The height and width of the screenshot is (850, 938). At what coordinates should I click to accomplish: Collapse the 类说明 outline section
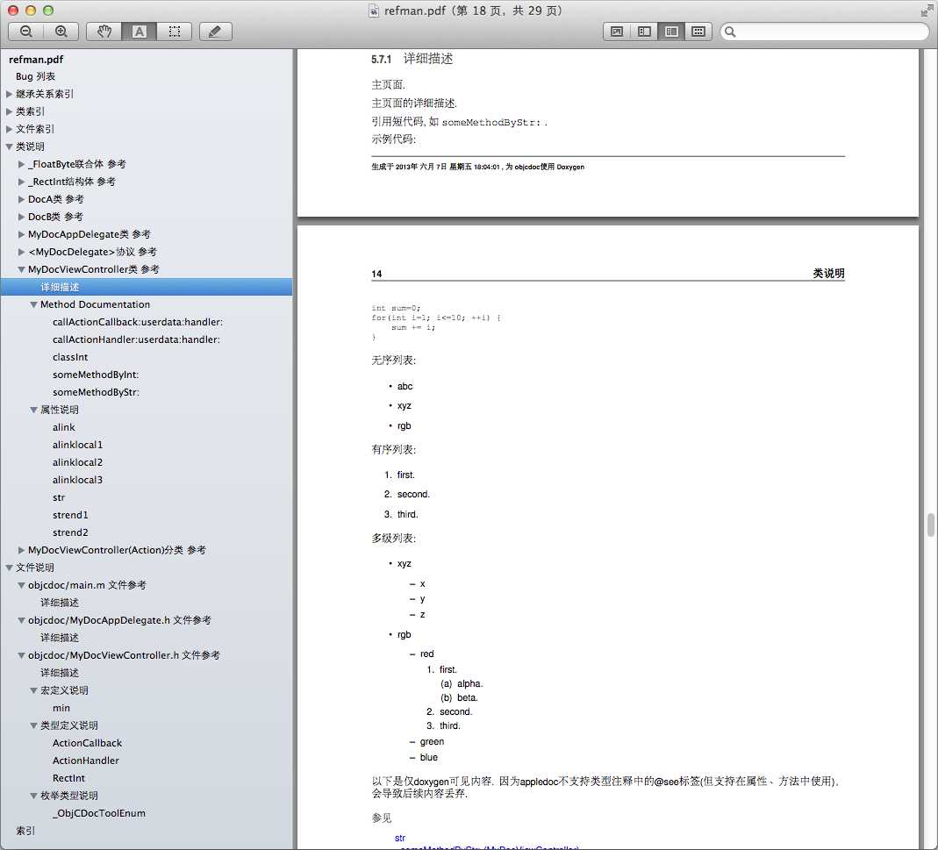tap(9, 146)
